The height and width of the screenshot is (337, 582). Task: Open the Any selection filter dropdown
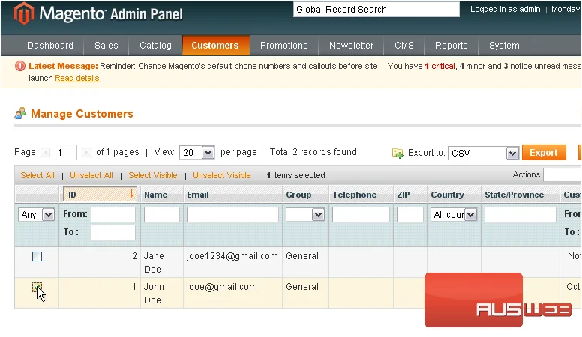(36, 215)
